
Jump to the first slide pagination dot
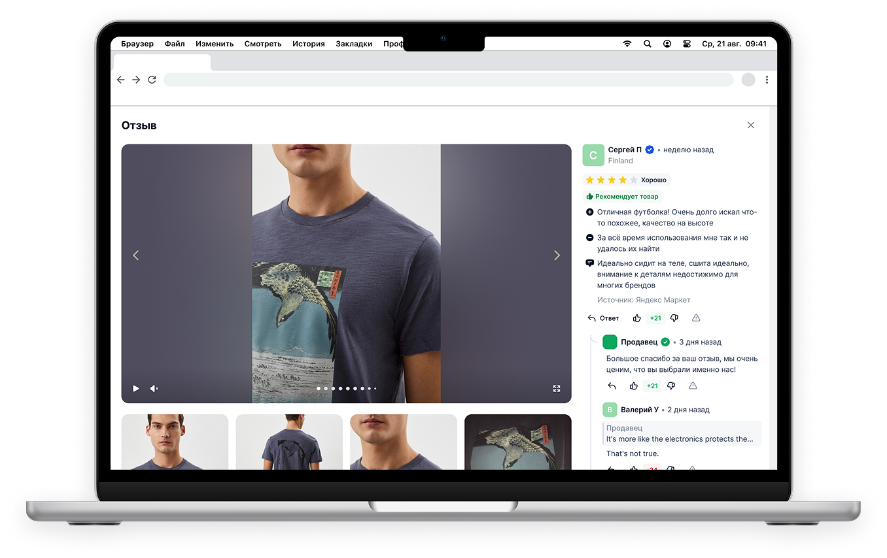coord(319,389)
